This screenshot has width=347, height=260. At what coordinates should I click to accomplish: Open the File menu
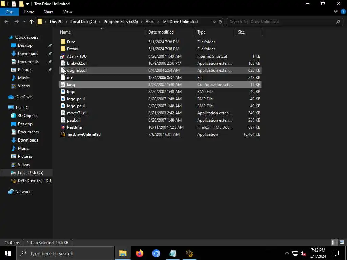pos(9,12)
